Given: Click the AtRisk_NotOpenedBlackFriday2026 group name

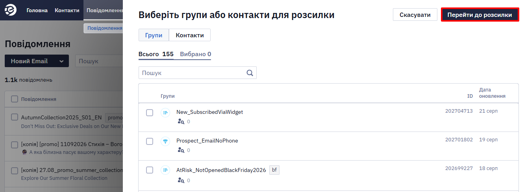Looking at the screenshot, I should [x=221, y=170].
